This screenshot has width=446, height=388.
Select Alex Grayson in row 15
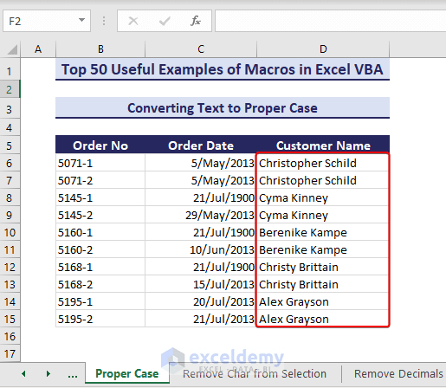click(323, 319)
